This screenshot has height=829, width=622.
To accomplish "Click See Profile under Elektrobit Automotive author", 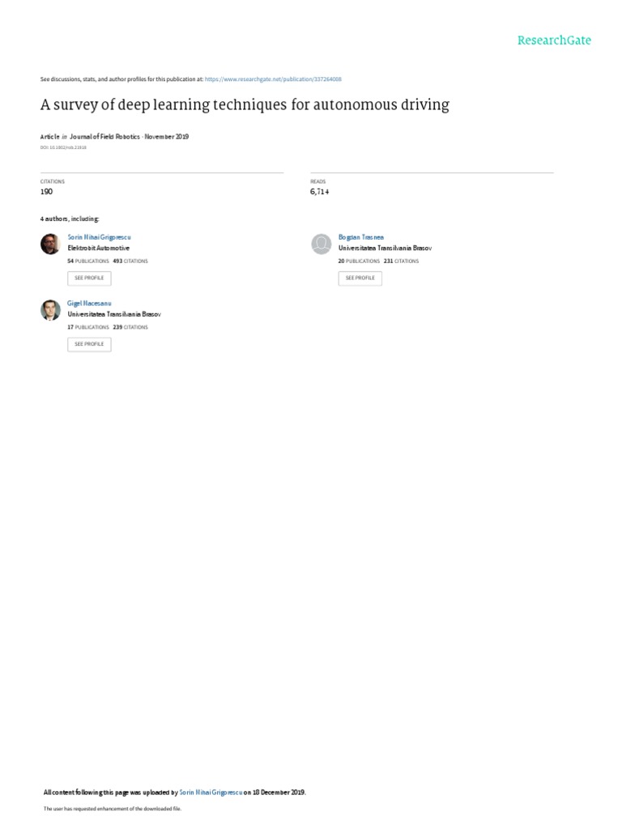I will (x=89, y=278).
